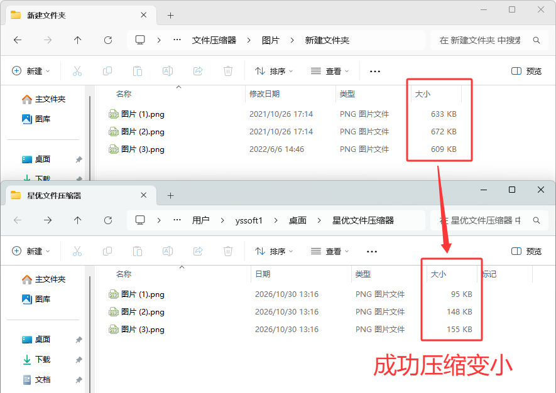Screen dimensions: 556x393
Task: Open the 排序 dropdown in 星优文件压缩器 window
Action: point(274,251)
